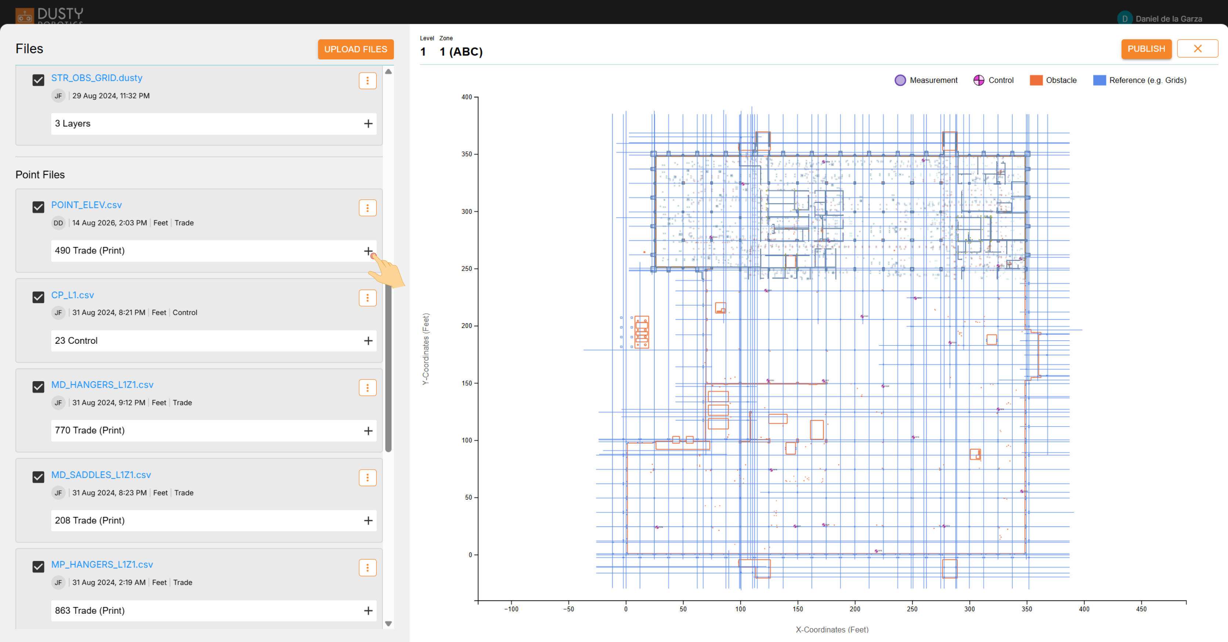The width and height of the screenshot is (1228, 642).
Task: Open options menu for MD_HANGERS_L1Z1.csv
Action: click(x=368, y=388)
